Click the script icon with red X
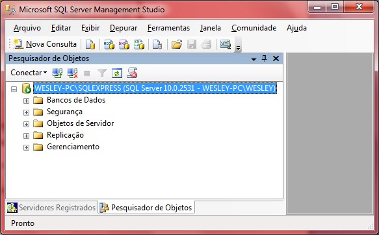379x235 pixels. (x=132, y=73)
